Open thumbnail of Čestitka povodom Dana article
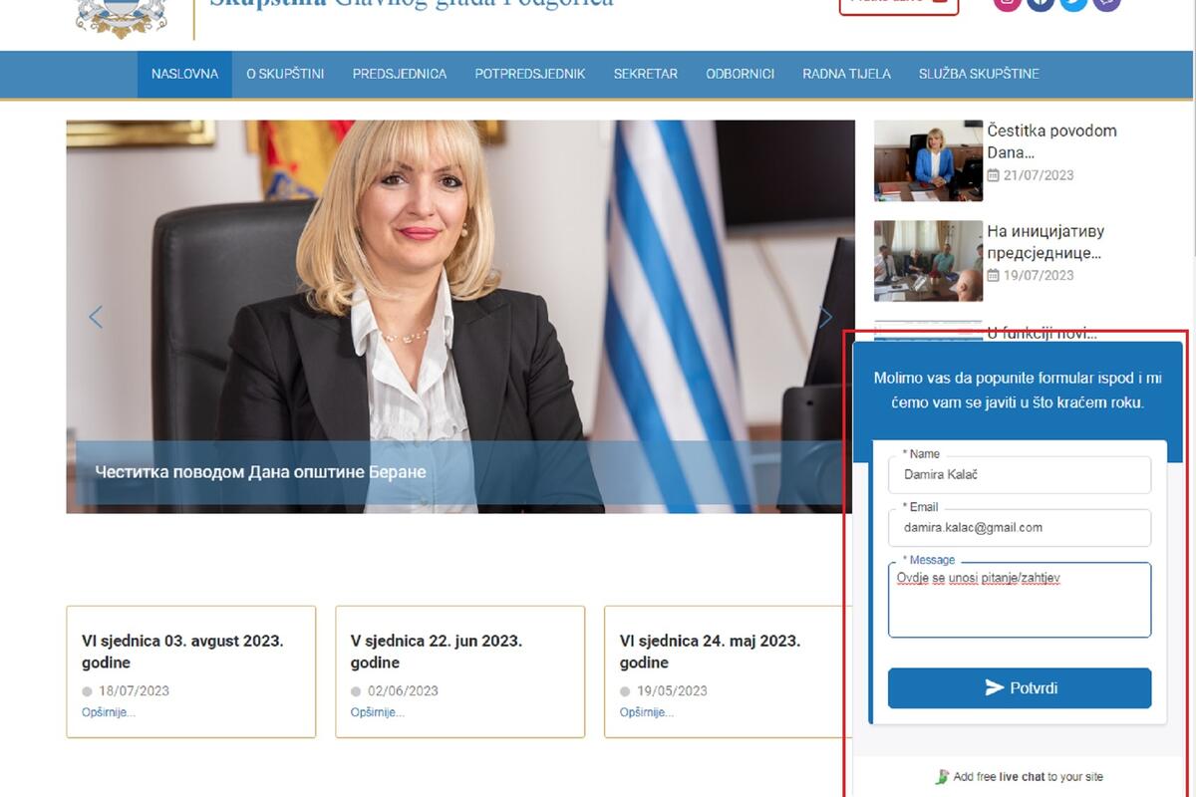The width and height of the screenshot is (1196, 797). point(928,160)
